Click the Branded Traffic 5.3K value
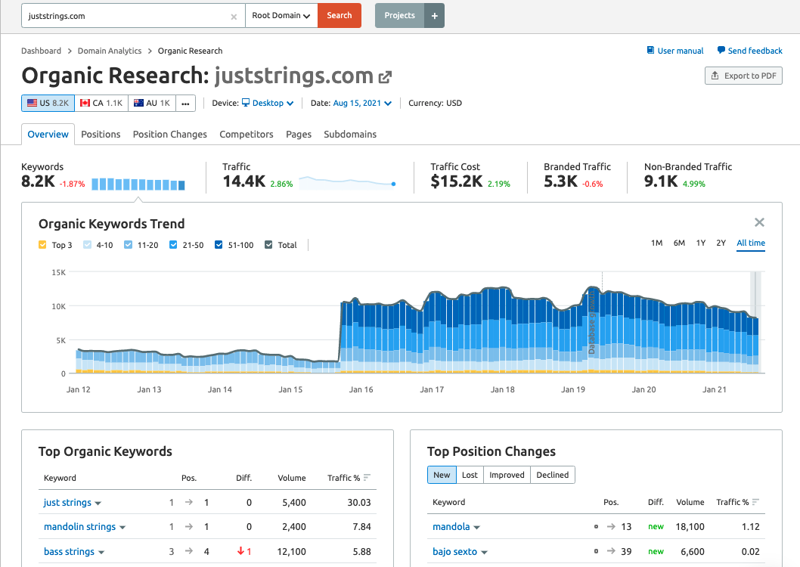800x567 pixels. 560,181
